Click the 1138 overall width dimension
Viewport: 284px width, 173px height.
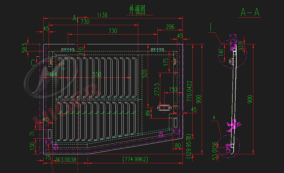pos(102,15)
